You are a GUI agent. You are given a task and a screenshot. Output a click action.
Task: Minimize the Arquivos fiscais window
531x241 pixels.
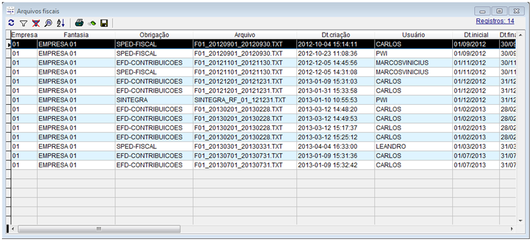482,11
